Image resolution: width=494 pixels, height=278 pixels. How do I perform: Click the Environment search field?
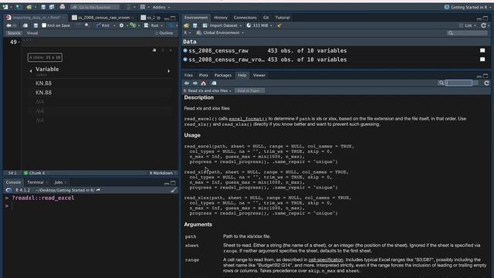coord(467,32)
